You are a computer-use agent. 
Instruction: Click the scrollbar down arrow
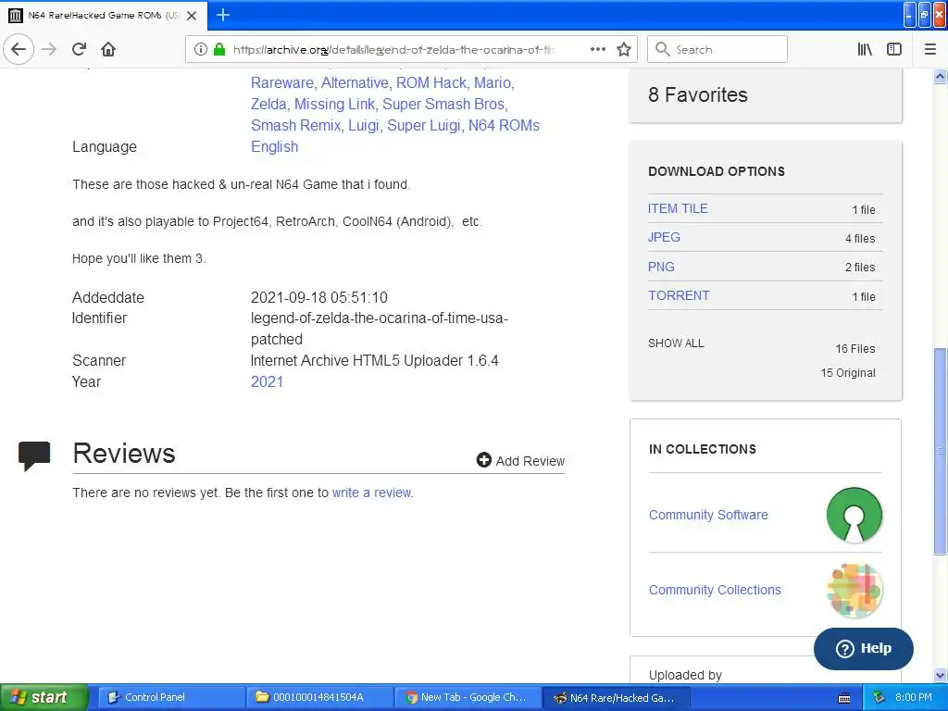click(x=941, y=675)
